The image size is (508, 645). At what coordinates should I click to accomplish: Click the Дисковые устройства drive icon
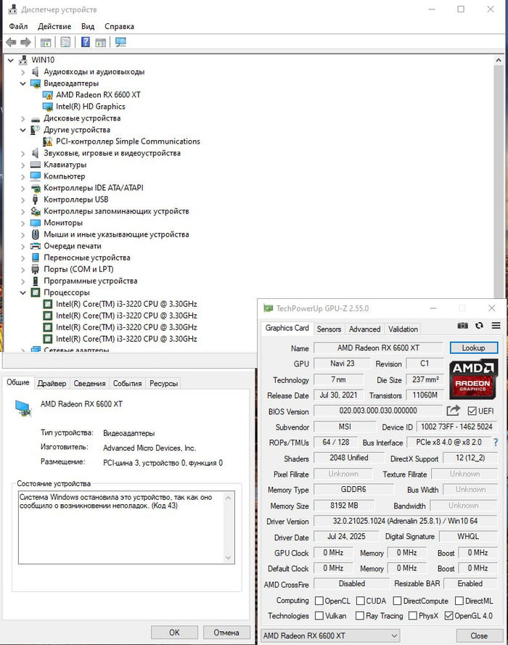[x=36, y=118]
